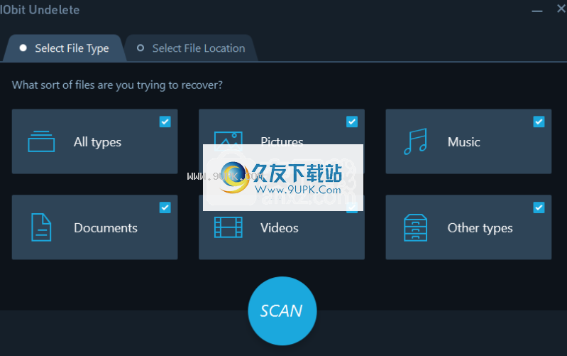
Task: Click the All types label
Action: [97, 142]
